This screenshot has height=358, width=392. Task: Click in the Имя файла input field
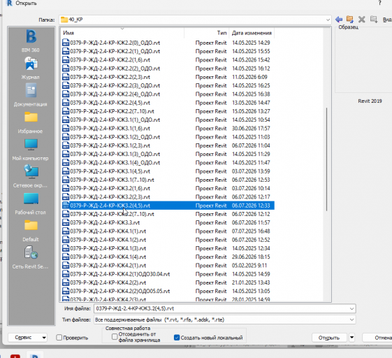(222, 308)
